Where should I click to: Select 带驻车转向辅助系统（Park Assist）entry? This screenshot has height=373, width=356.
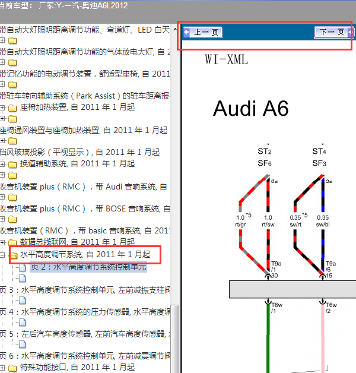point(85,96)
